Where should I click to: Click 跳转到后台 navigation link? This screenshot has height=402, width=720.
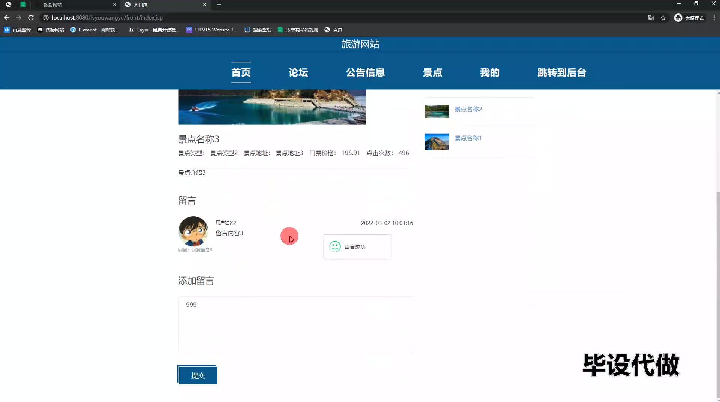[561, 72]
